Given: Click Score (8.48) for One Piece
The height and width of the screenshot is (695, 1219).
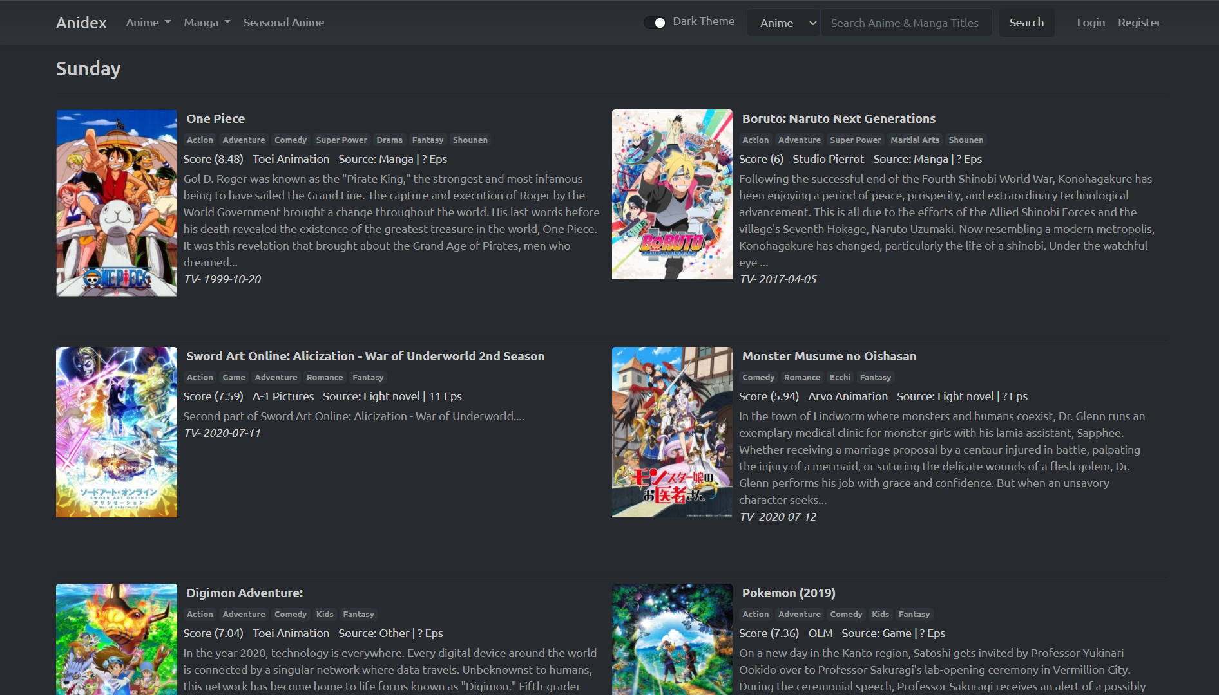Looking at the screenshot, I should [213, 159].
